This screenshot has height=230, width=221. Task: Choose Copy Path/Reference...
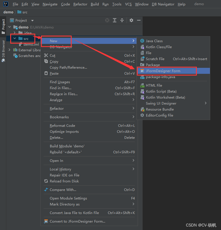point(89,68)
